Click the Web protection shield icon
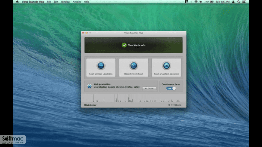 [x=89, y=86]
